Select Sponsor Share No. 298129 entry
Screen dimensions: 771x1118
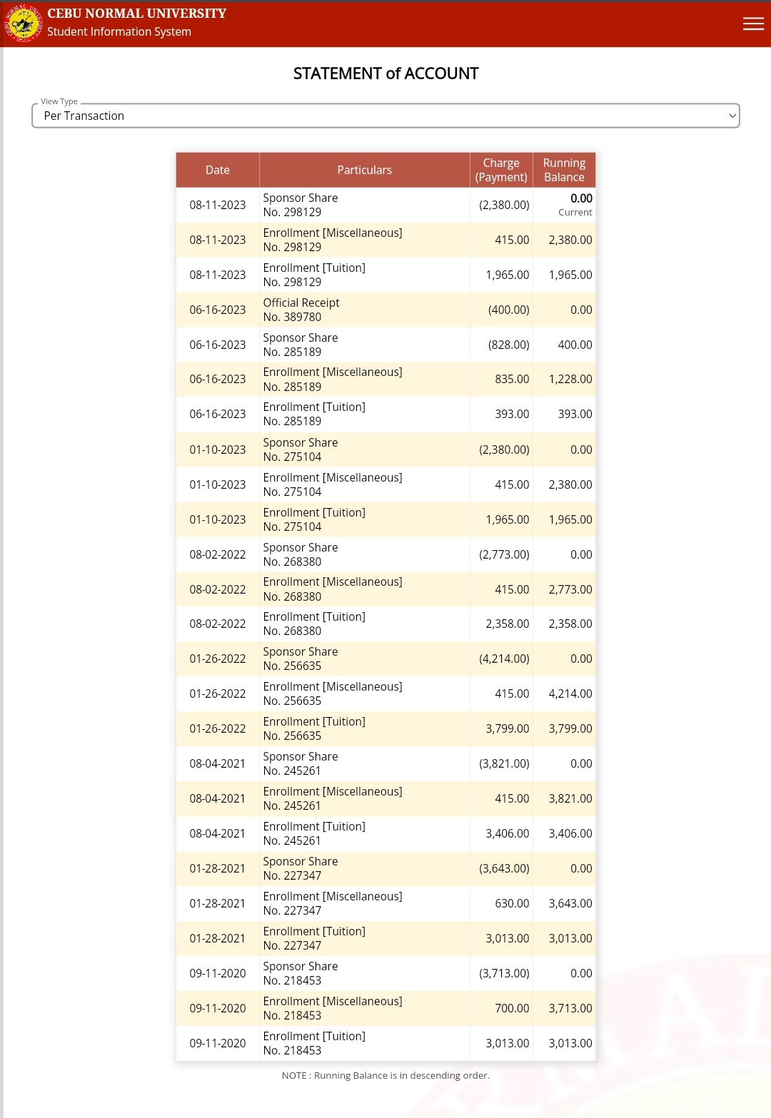click(x=301, y=205)
